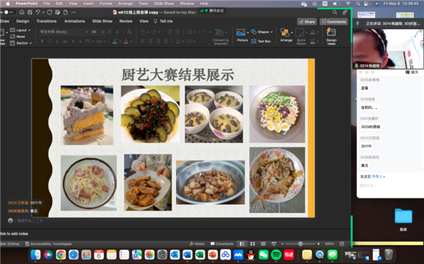
Task: Save the presentation with the save icon
Action: point(30,12)
